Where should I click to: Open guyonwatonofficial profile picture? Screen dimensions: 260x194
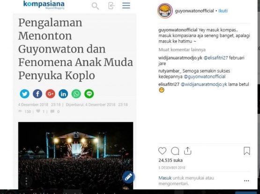click(x=165, y=11)
